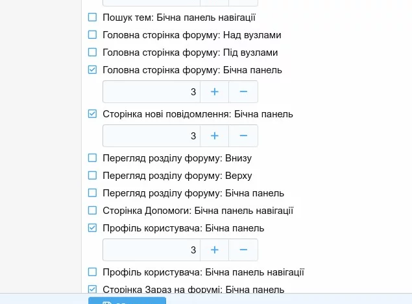The image size is (412, 304).
Task: Click minus icon under Головна сторінка форуму: Бічна панель
Action: pyautogui.click(x=243, y=91)
